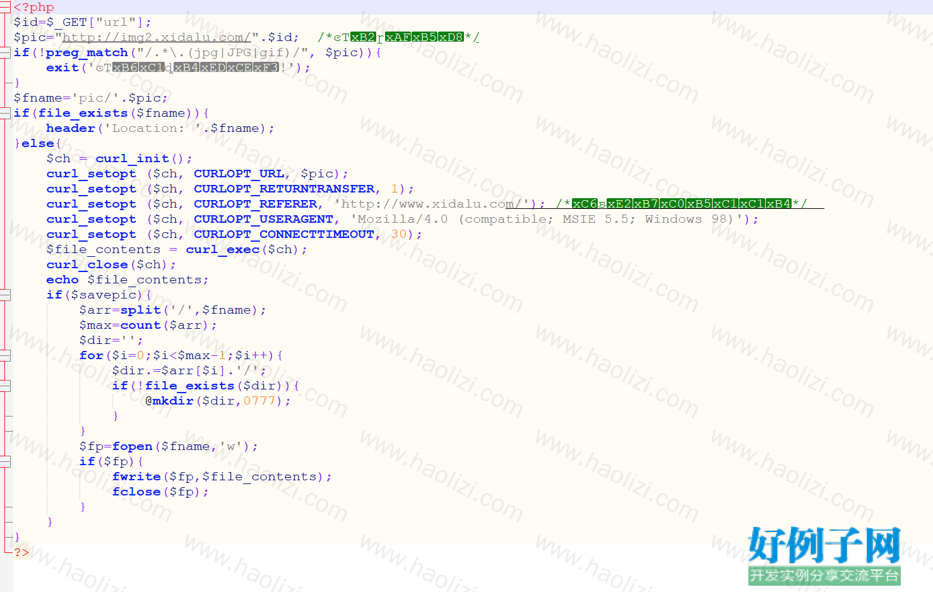Click the else keyword
The height and width of the screenshot is (592, 933).
(x=38, y=143)
